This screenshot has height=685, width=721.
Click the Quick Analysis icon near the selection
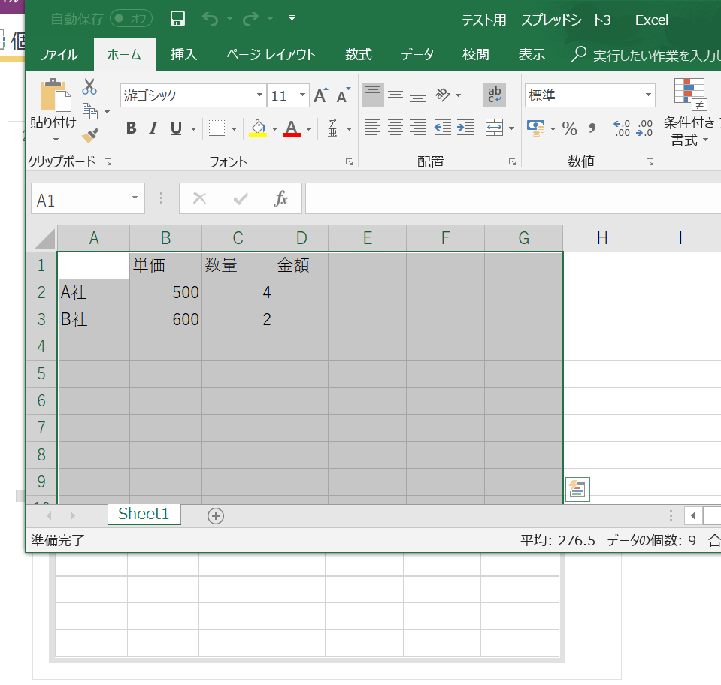pyautogui.click(x=577, y=489)
